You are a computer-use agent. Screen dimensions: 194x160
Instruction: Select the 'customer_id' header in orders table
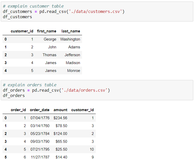pos(83,110)
